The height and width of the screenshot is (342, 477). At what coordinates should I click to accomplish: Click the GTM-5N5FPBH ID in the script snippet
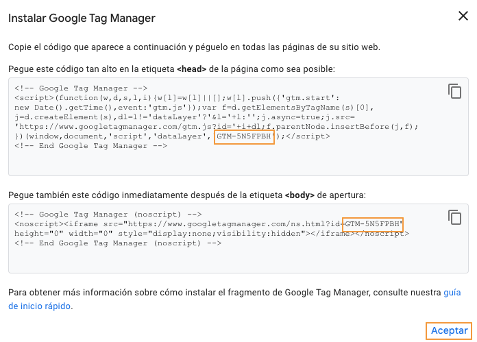click(245, 136)
